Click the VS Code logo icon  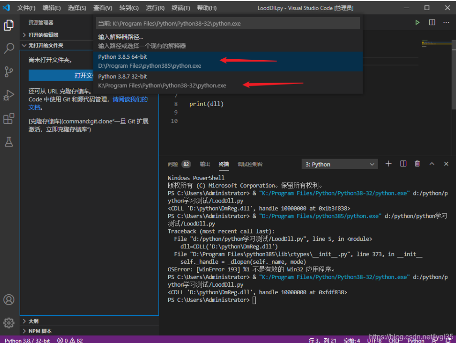[x=6, y=8]
